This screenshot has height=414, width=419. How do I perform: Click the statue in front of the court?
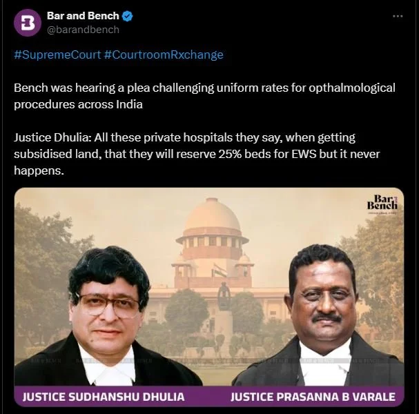tap(224, 297)
